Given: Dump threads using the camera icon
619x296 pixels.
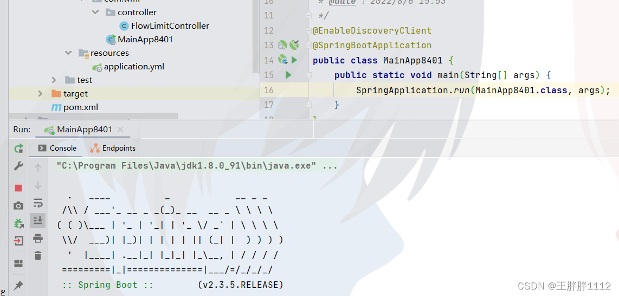Looking at the screenshot, I should click(18, 205).
